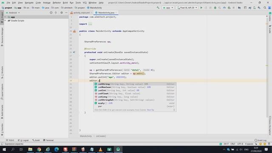Open the Project Structure icon in toolbar
272x153 pixels.
pos(239,8)
